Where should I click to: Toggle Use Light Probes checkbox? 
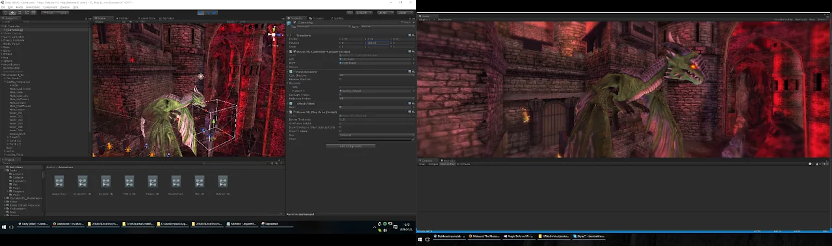(341, 94)
